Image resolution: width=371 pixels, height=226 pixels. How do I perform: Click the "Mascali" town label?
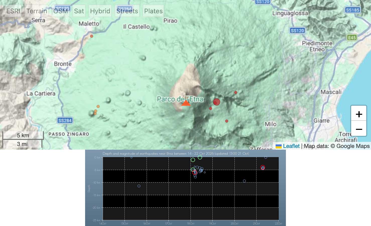point(331,92)
